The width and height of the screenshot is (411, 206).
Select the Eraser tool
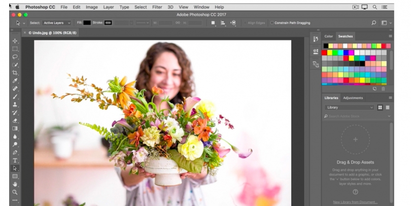15,121
